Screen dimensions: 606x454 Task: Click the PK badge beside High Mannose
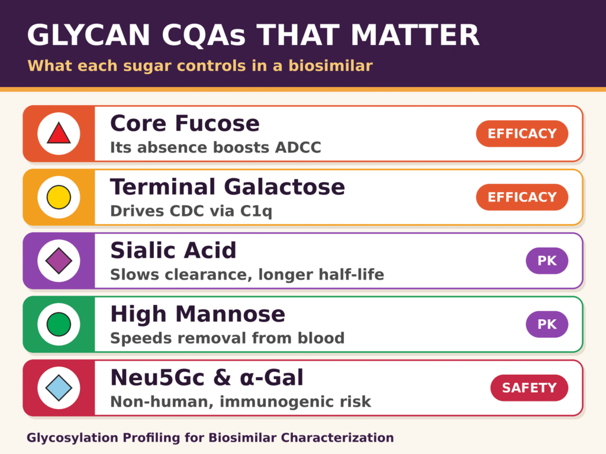click(547, 325)
